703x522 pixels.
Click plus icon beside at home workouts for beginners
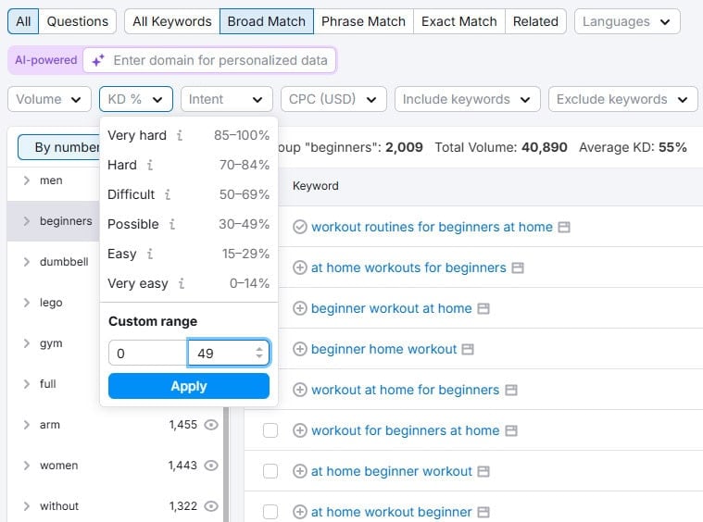(299, 268)
